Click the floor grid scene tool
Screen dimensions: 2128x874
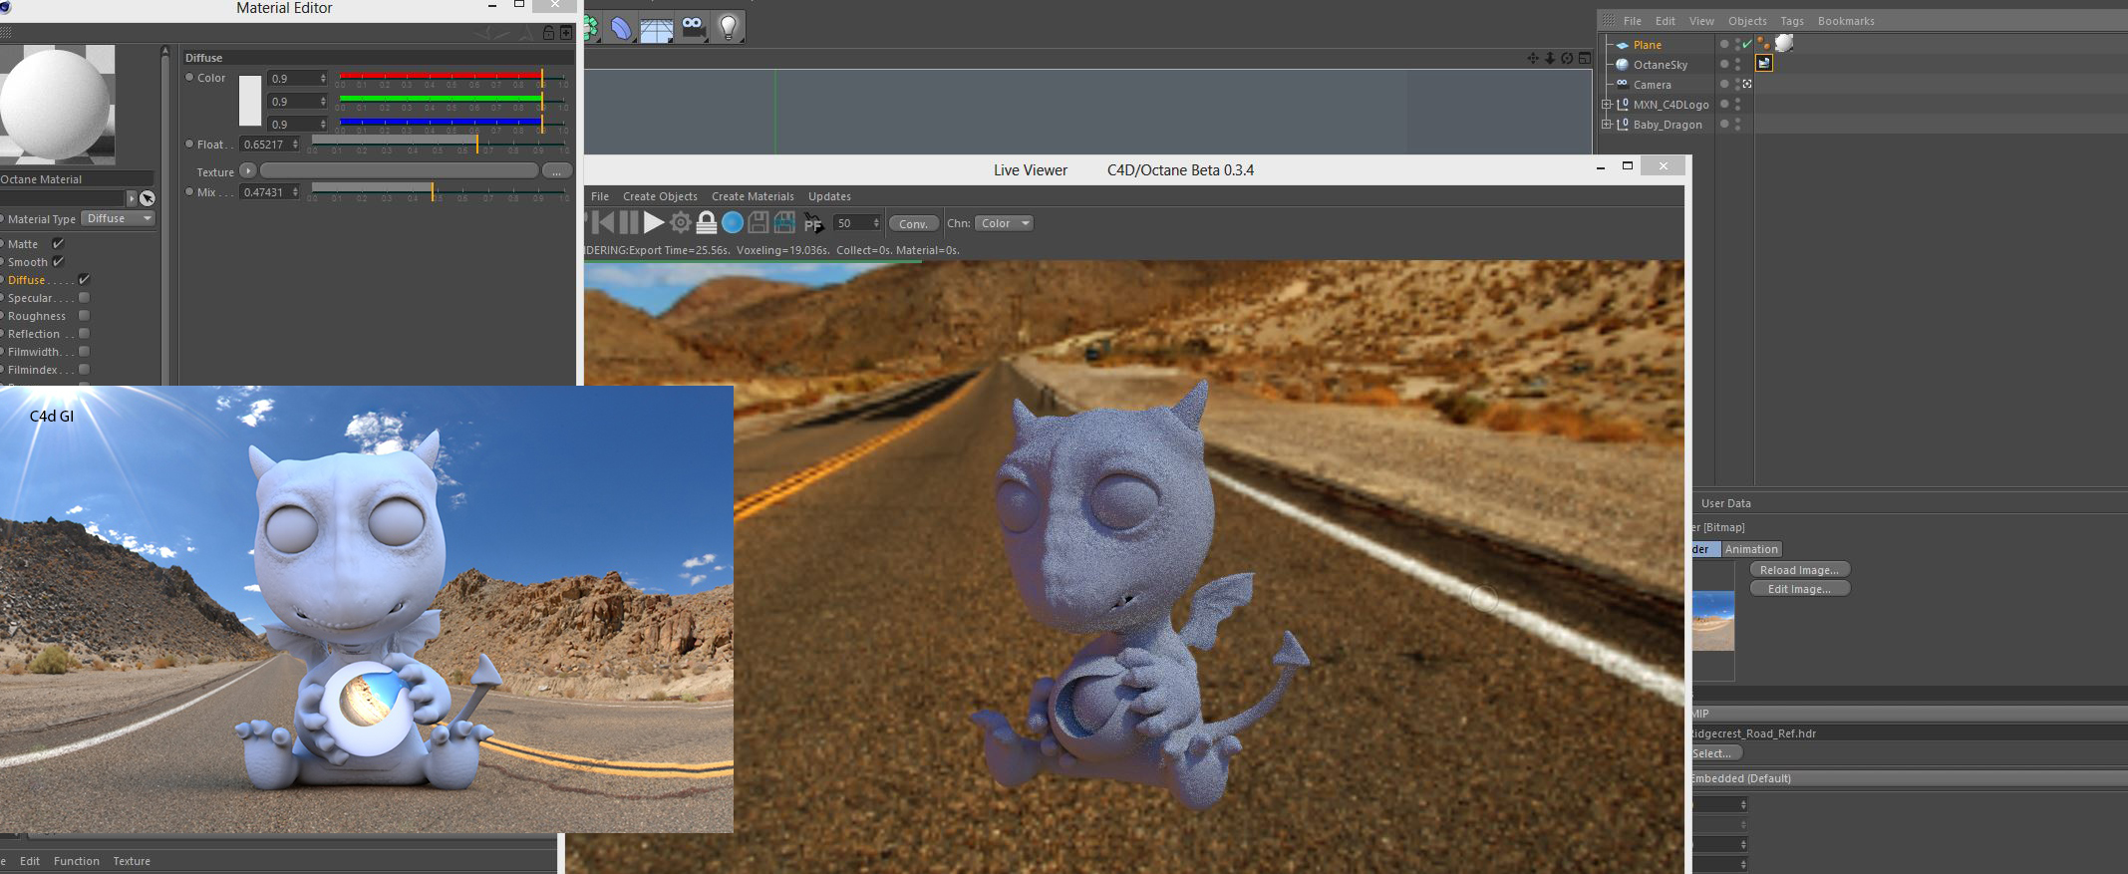(657, 28)
